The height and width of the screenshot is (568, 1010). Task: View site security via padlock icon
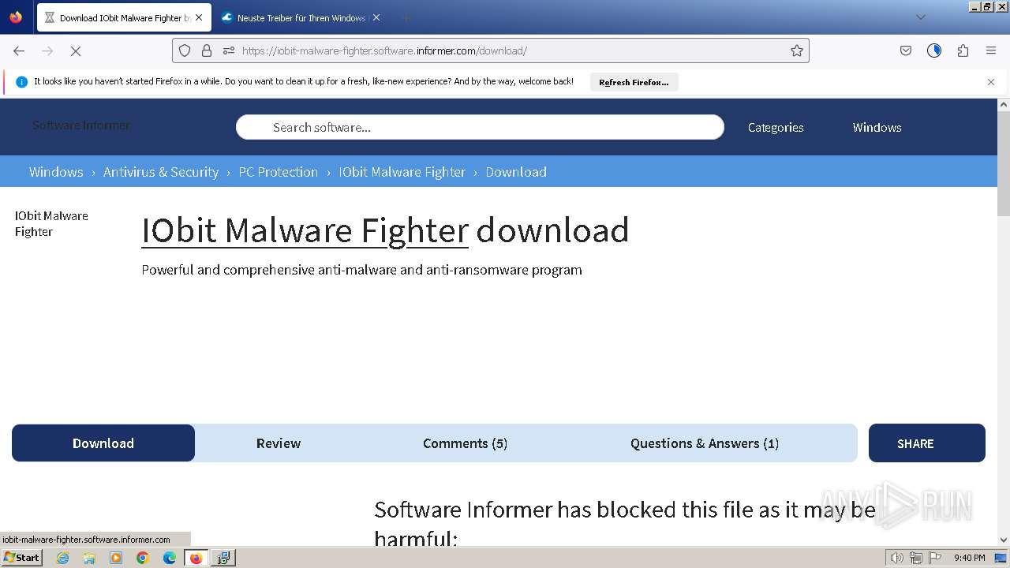point(207,50)
